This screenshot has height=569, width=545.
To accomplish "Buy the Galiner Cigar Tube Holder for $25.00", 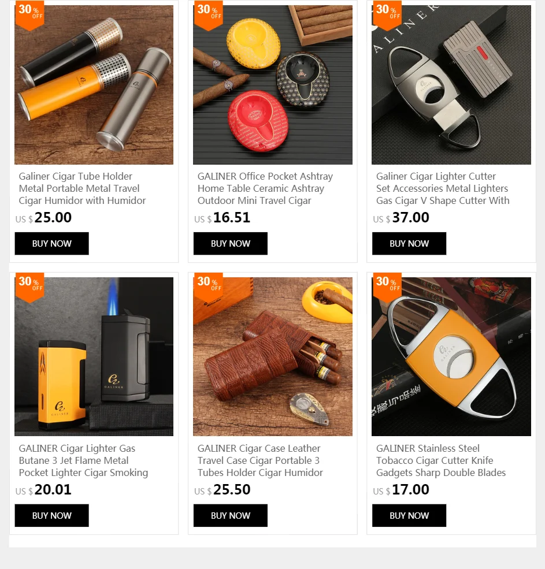I will tap(51, 244).
